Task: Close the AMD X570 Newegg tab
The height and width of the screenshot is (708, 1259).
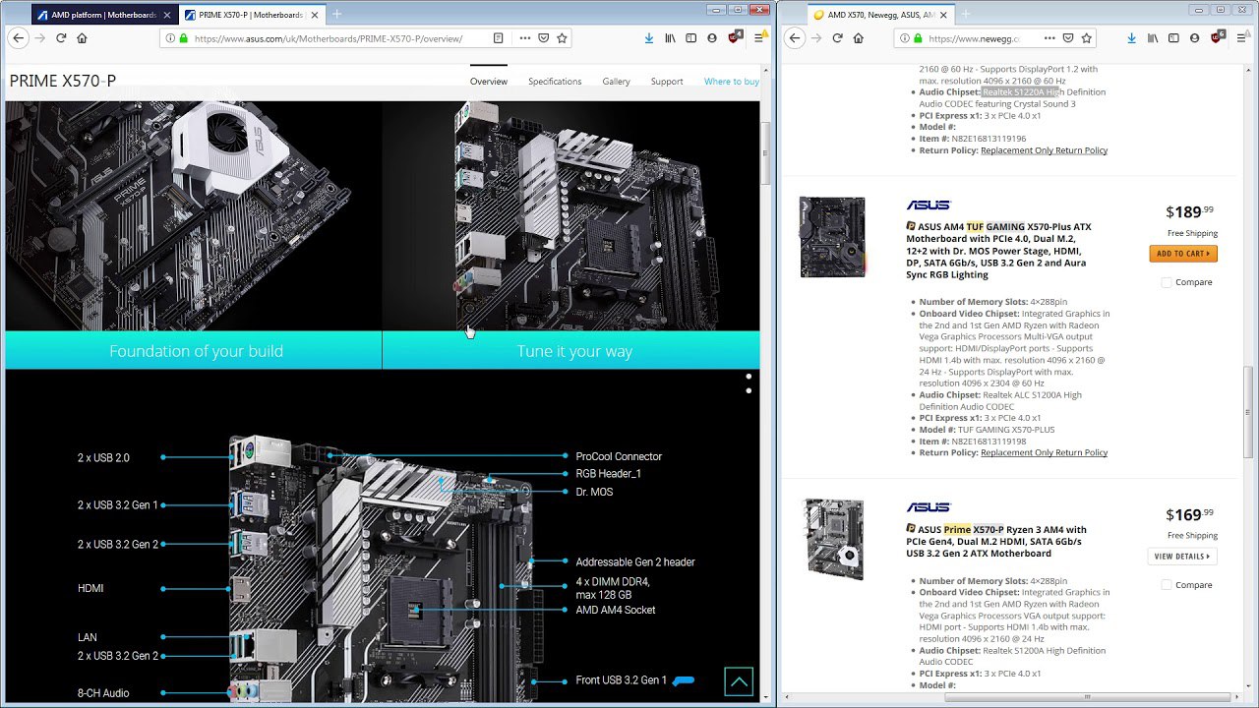Action: pos(942,15)
